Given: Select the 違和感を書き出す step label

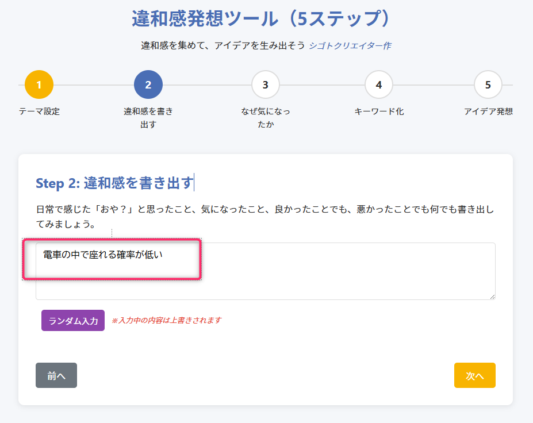Looking at the screenshot, I should pos(148,118).
